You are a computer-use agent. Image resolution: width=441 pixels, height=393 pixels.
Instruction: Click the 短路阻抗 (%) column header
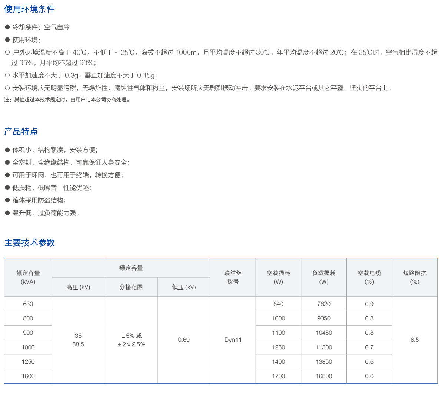click(414, 277)
